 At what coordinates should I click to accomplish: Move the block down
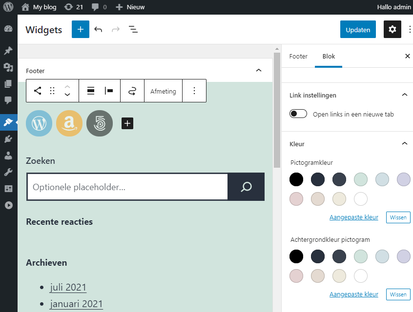coord(67,95)
